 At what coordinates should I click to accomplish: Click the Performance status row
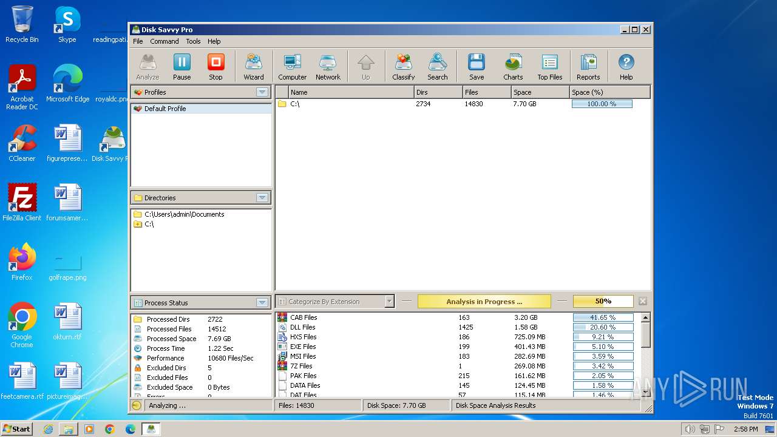(x=201, y=358)
